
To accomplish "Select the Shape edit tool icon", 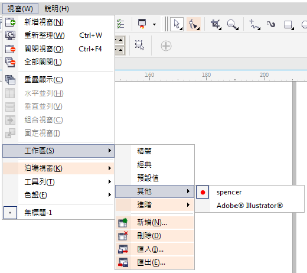I will pyautogui.click(x=194, y=24).
